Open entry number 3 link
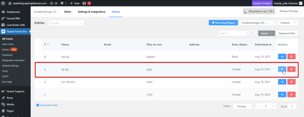The image size is (304, 117). [x=45, y=69]
